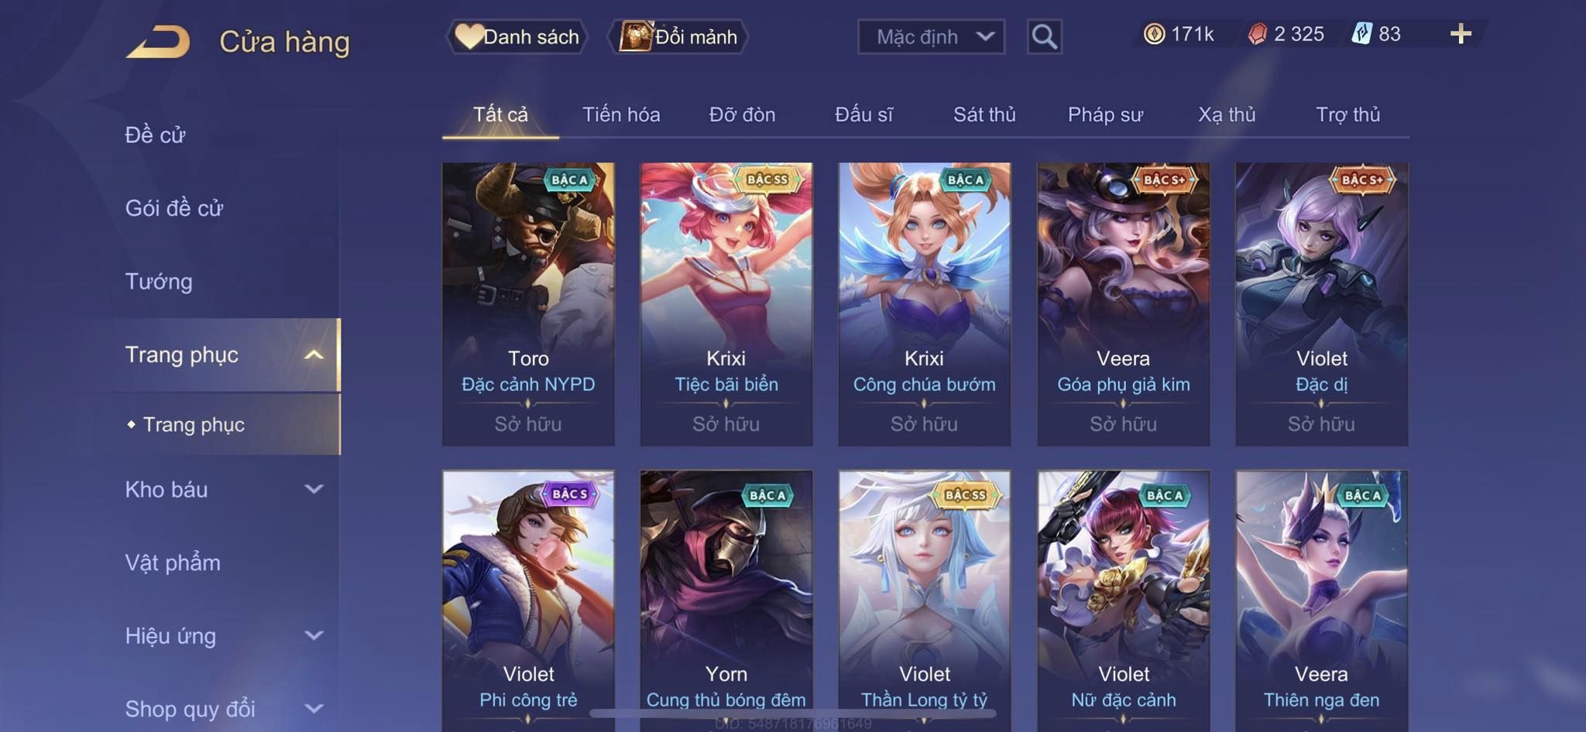Click the back arrow icon

(158, 41)
